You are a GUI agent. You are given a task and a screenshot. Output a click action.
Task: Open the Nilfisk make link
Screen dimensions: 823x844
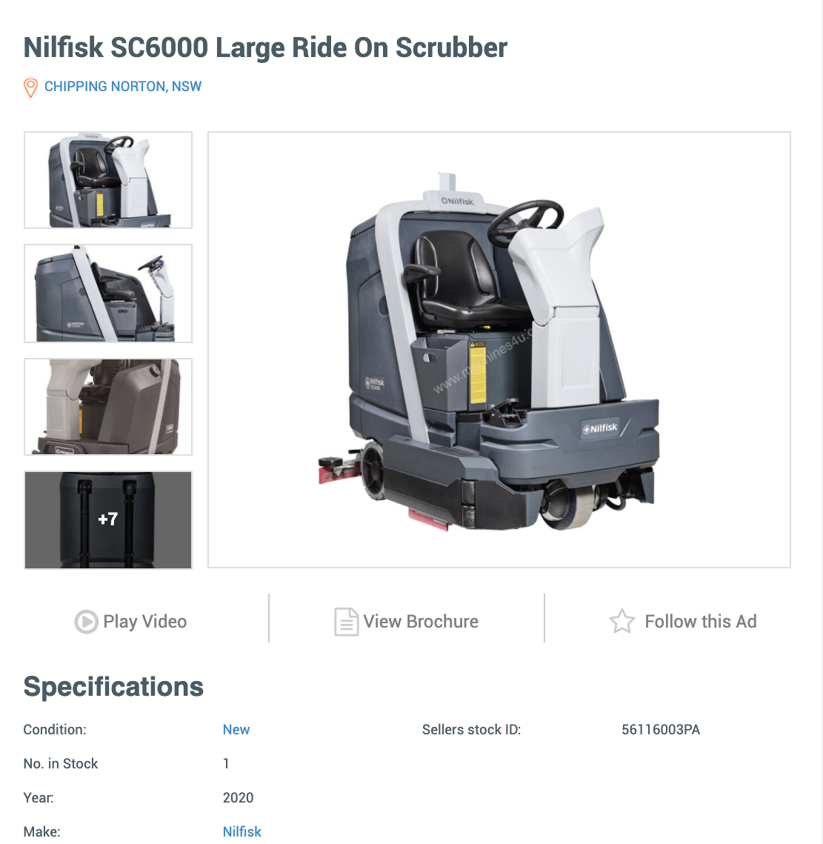click(x=242, y=831)
